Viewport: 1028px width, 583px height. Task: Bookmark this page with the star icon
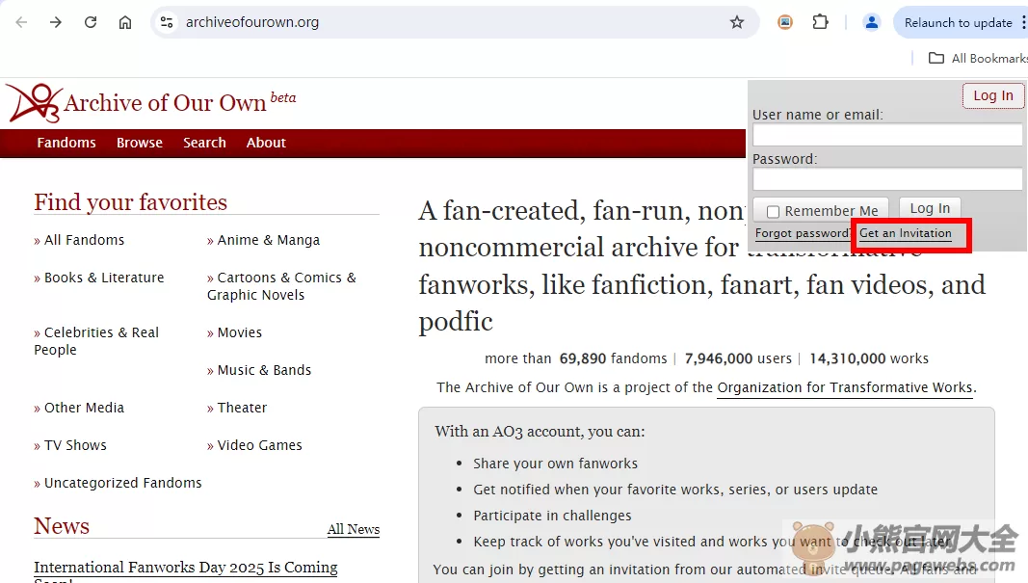pyautogui.click(x=737, y=22)
